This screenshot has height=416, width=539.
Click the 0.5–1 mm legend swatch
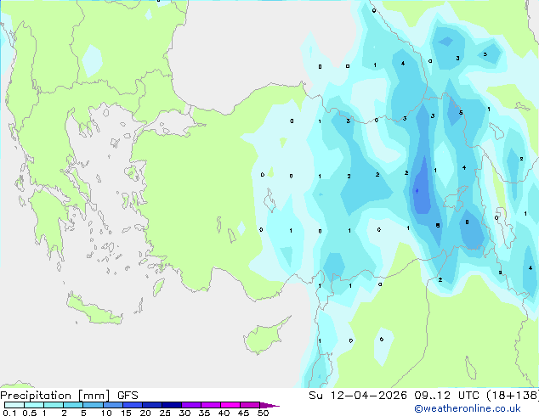click(x=34, y=405)
